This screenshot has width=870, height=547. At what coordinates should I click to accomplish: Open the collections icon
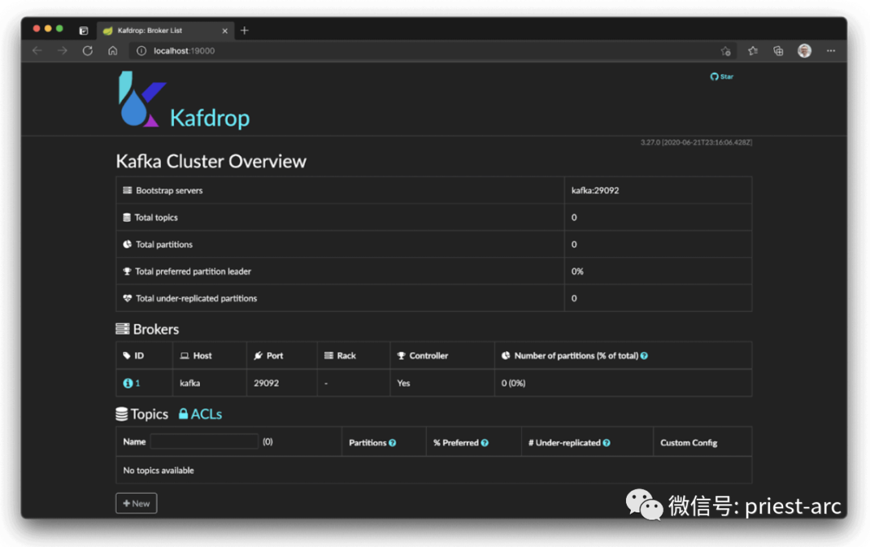[778, 51]
